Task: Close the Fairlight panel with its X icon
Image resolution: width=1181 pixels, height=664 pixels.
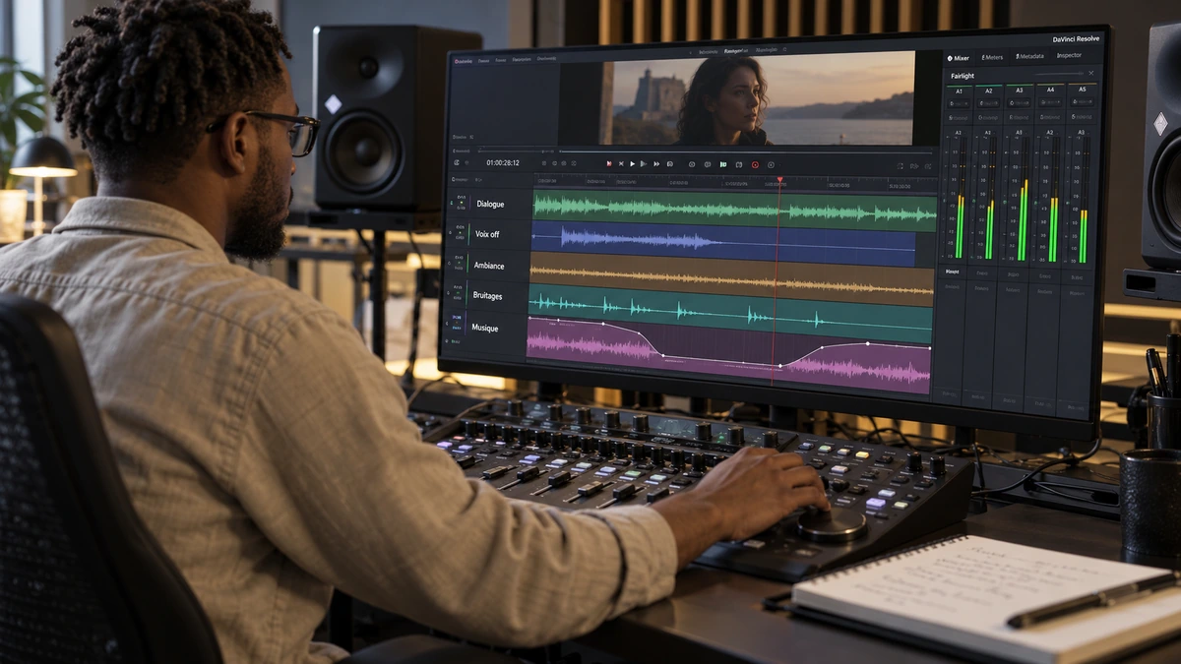Action: click(1089, 74)
